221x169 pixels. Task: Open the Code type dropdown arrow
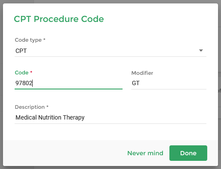tap(201, 51)
